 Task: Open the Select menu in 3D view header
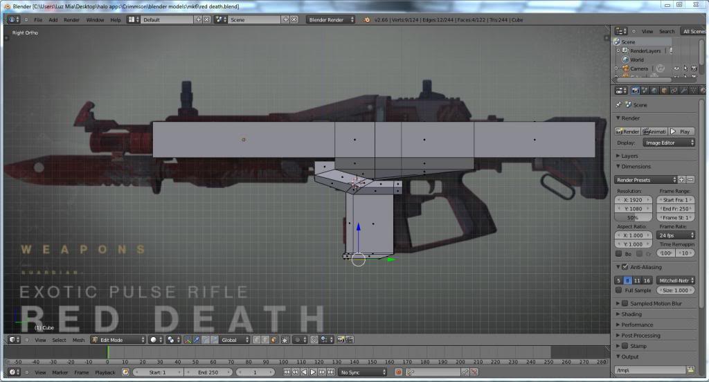(x=59, y=340)
